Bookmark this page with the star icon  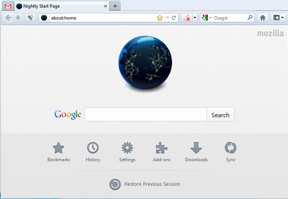[160, 18]
